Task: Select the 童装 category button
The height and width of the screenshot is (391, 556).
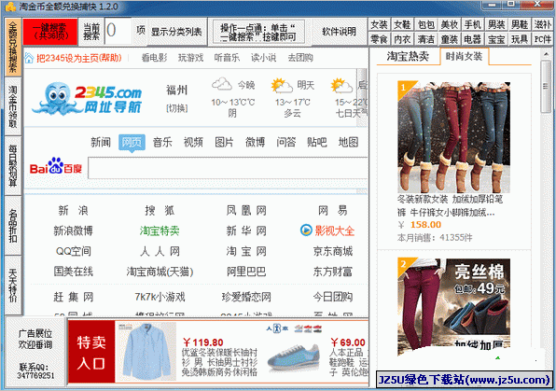Action: [x=450, y=39]
